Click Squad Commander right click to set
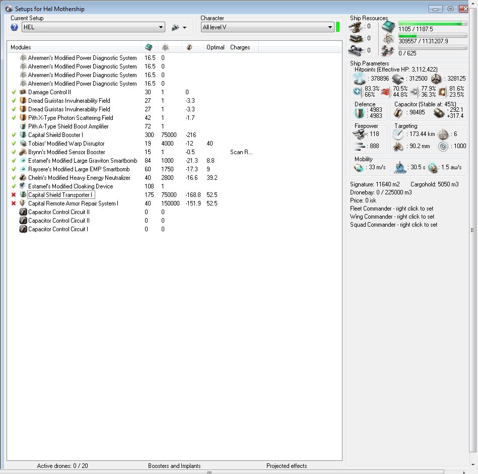 (393, 225)
